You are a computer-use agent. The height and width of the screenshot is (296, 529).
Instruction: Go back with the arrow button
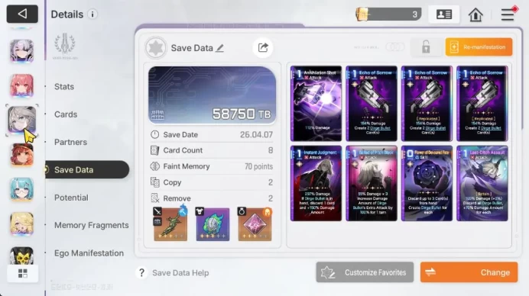[x=22, y=14]
